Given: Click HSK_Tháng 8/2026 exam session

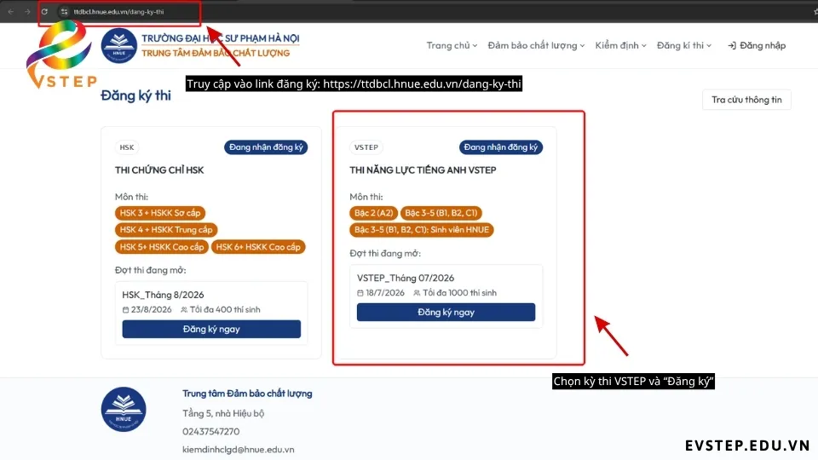Looking at the screenshot, I should pyautogui.click(x=163, y=295).
